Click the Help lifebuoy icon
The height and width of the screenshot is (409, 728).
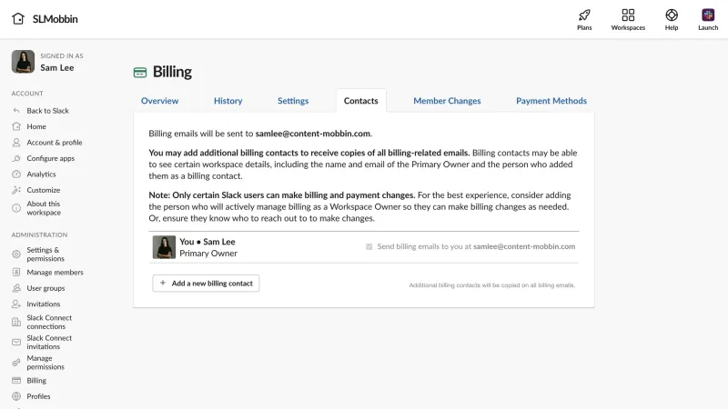coord(672,15)
